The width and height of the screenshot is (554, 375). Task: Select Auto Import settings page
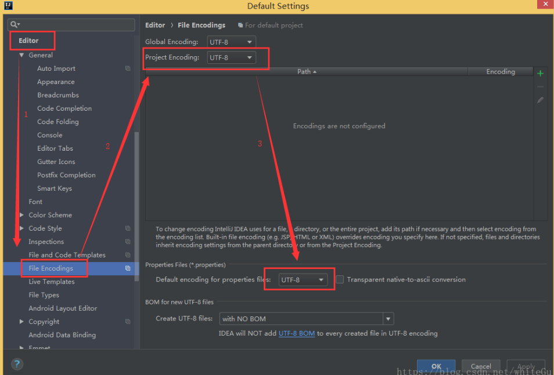pyautogui.click(x=56, y=68)
